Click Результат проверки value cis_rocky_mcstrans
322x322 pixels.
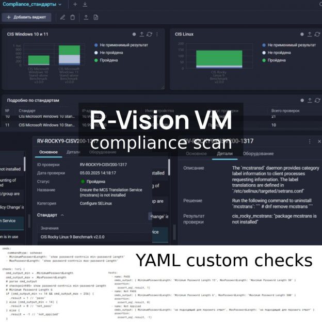coord(275,219)
